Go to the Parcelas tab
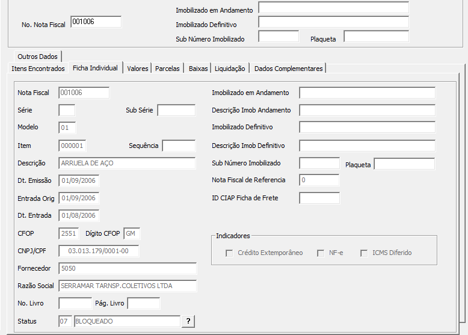The height and width of the screenshot is (335, 468). tap(167, 69)
